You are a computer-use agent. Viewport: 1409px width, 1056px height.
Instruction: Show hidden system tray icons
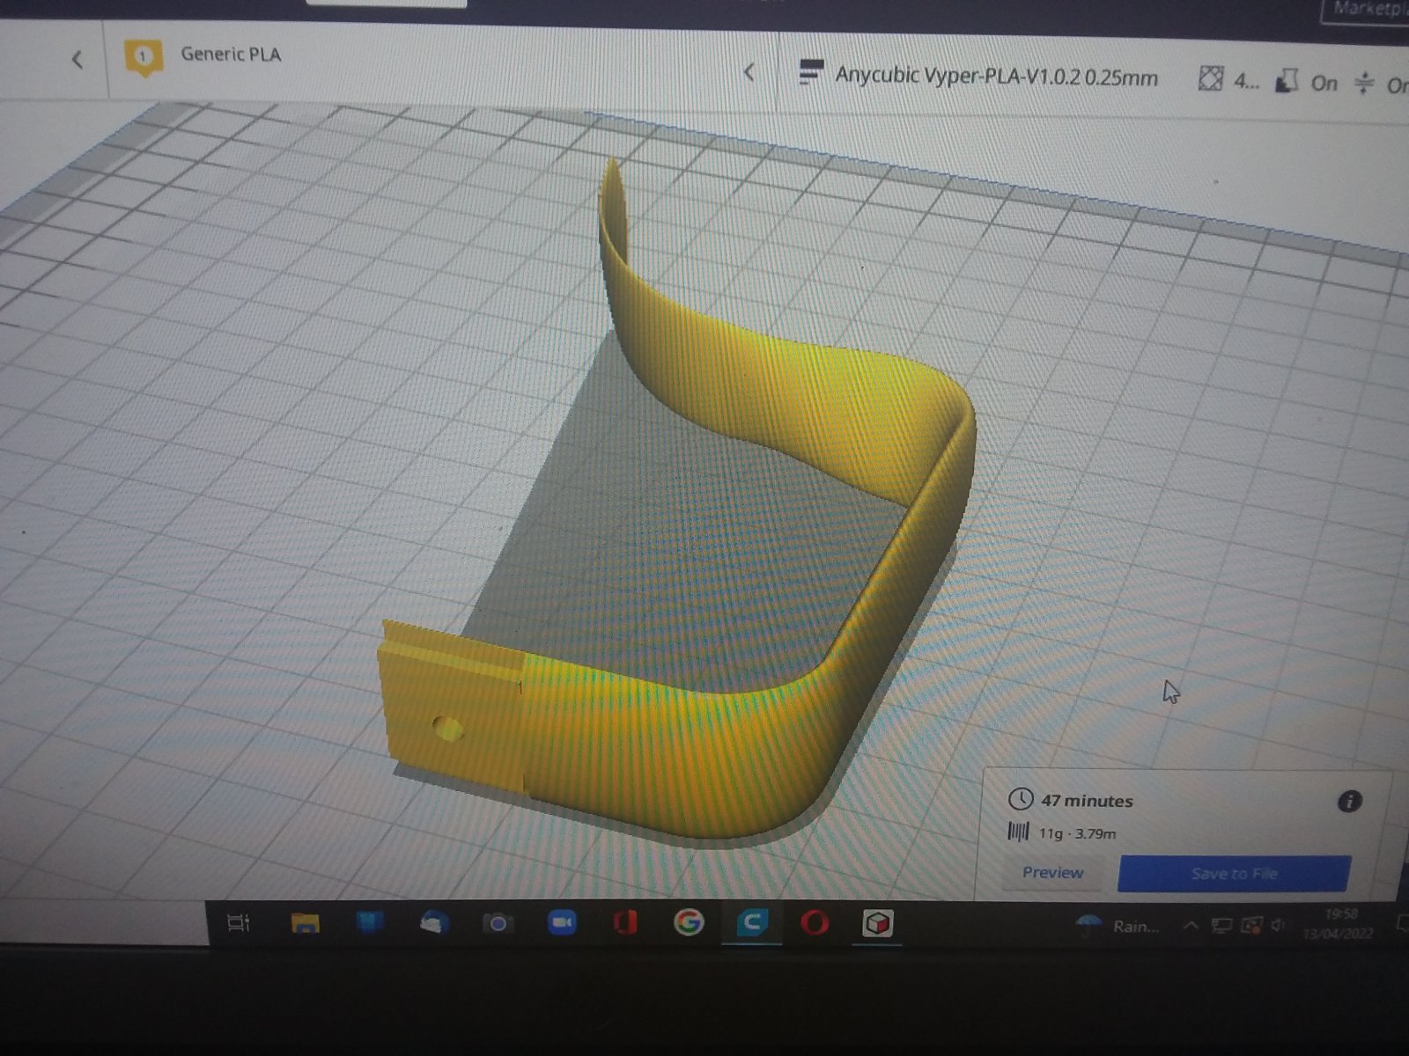pyautogui.click(x=1190, y=926)
